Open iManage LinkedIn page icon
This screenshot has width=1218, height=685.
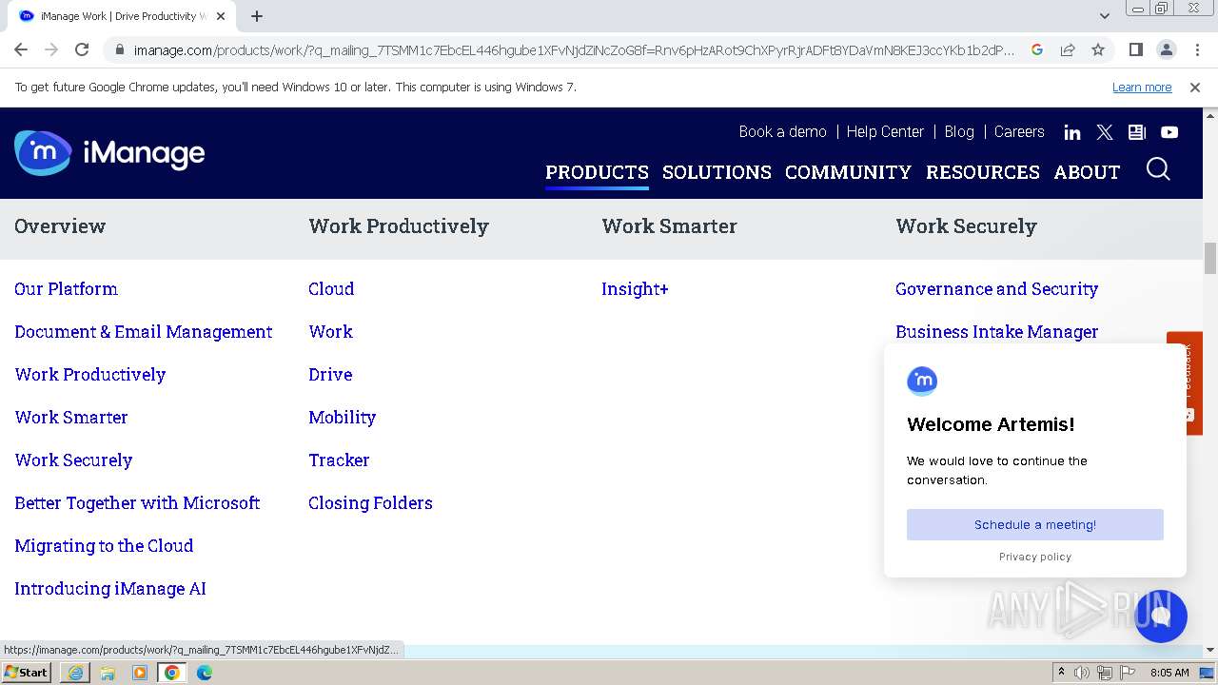click(x=1072, y=132)
